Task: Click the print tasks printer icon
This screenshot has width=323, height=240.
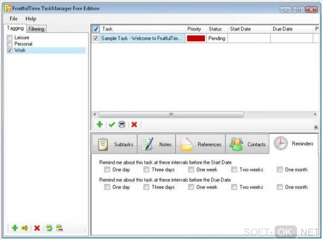Action: pyautogui.click(x=122, y=124)
